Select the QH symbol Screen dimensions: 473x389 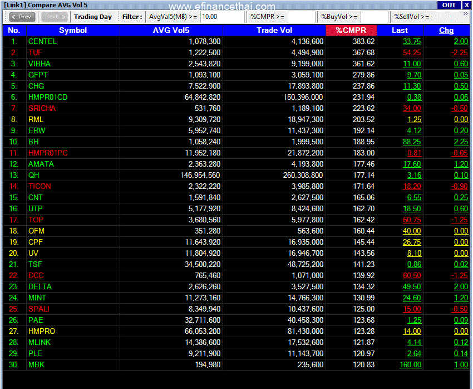34,175
